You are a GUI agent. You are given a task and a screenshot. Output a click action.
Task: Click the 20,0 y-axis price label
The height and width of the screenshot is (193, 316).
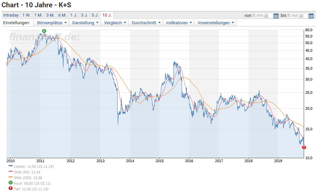[309, 108]
